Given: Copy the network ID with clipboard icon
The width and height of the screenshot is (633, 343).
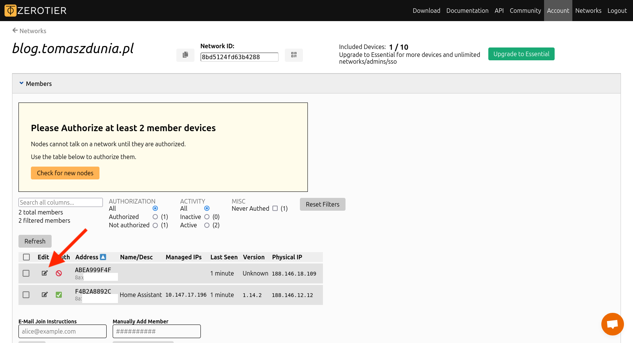Looking at the screenshot, I should pos(185,55).
